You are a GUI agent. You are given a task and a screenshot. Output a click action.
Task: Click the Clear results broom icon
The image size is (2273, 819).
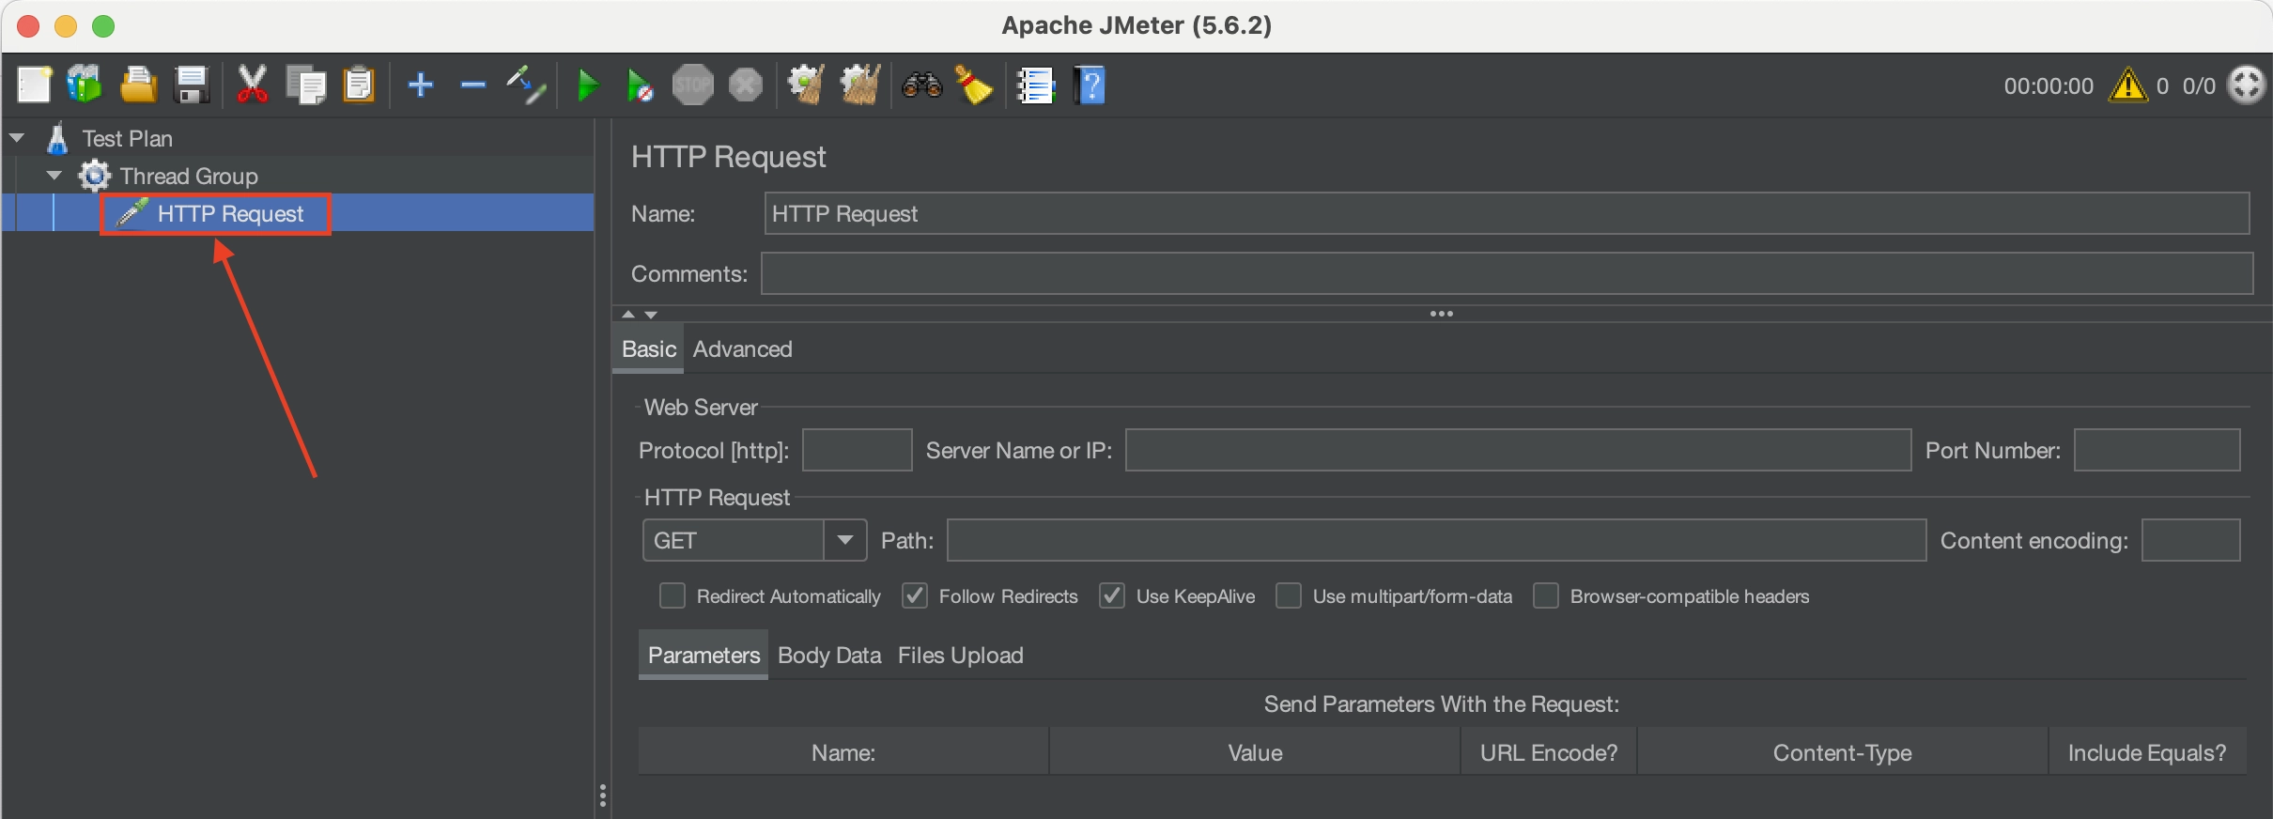click(x=806, y=85)
